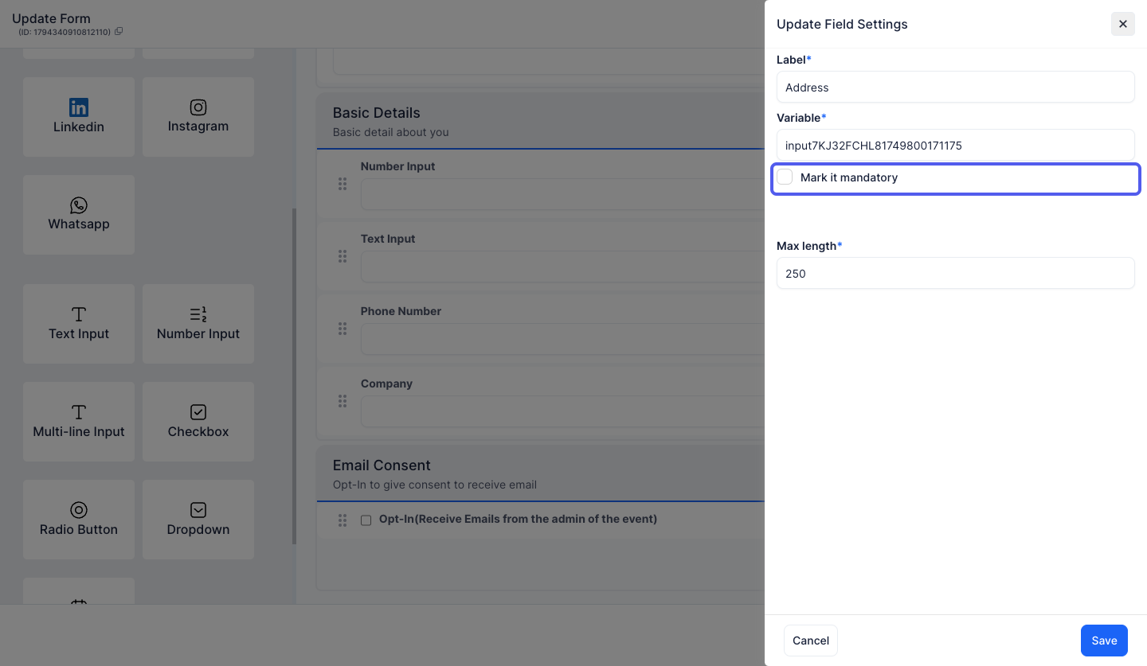Check the Opt-In receive emails checkbox

point(366,520)
